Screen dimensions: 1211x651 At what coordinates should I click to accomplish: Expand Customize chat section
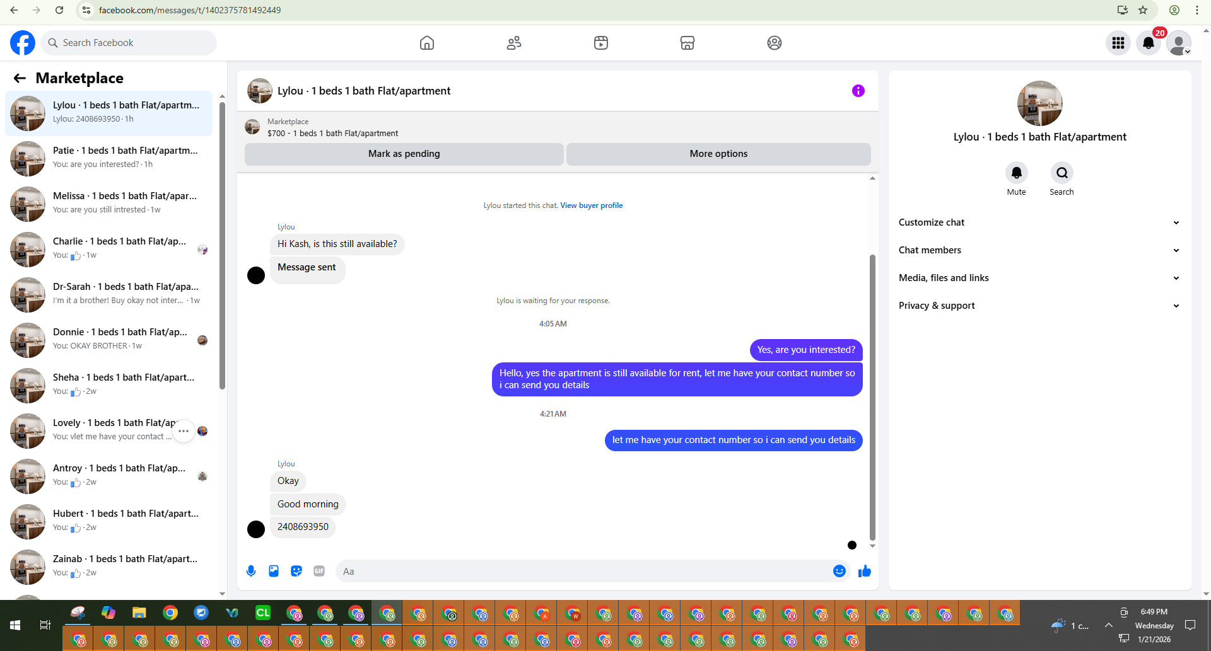[1039, 222]
